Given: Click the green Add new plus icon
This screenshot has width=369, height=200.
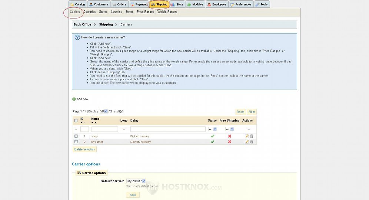Looking at the screenshot, I should (x=74, y=99).
